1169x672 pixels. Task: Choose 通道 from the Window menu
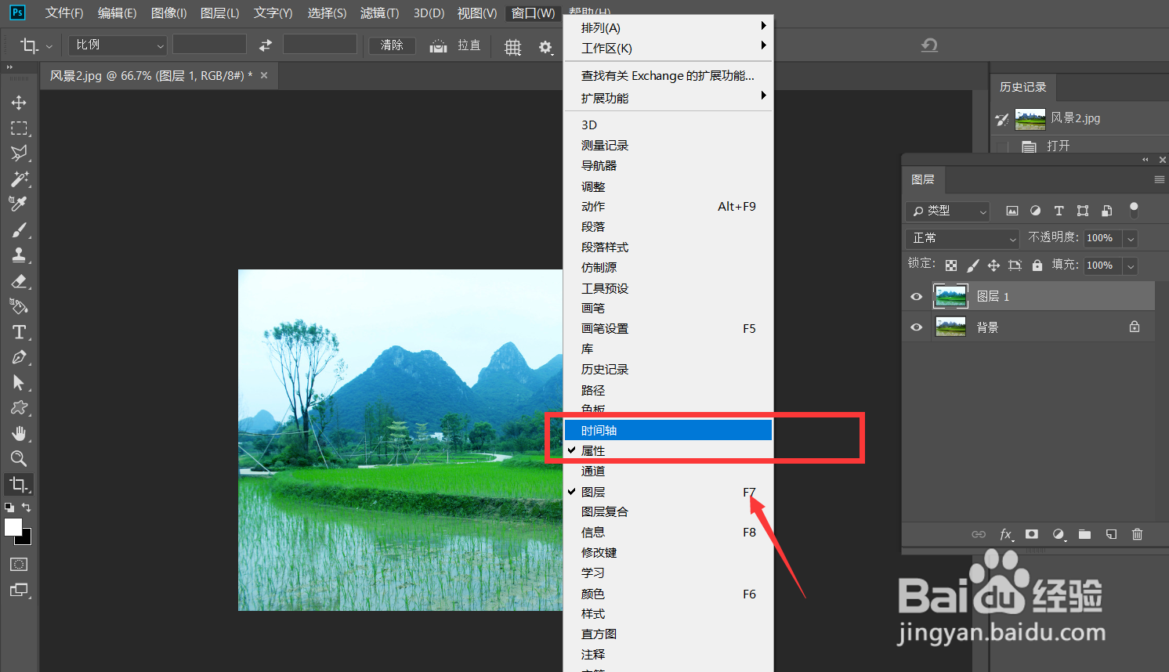point(668,471)
